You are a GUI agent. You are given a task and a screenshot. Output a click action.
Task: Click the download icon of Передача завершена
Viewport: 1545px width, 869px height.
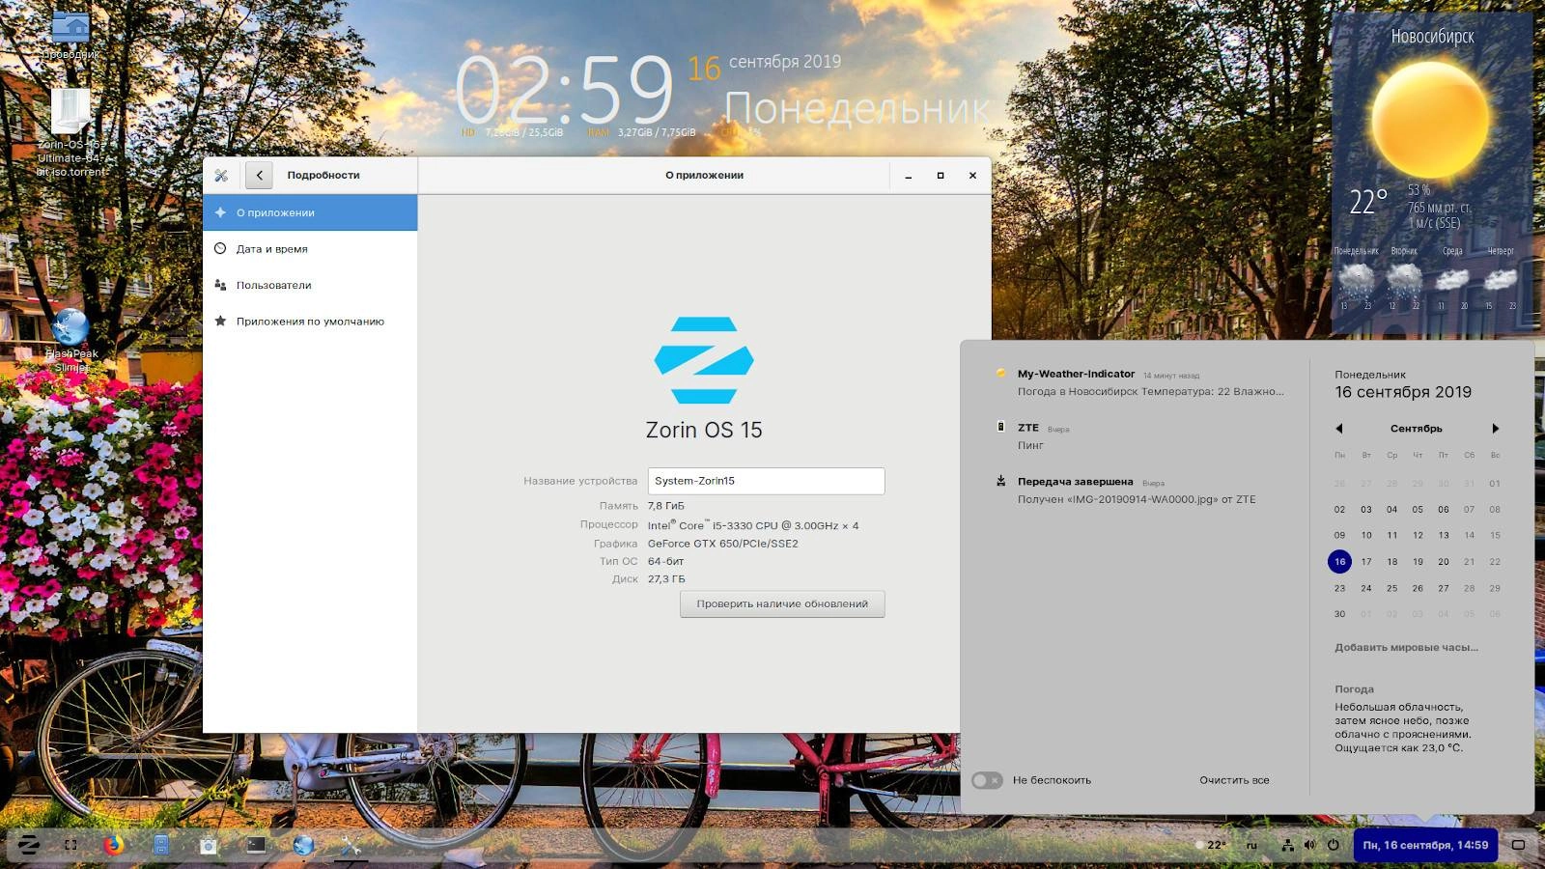(1000, 481)
